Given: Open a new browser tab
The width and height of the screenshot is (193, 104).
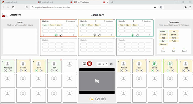Looking at the screenshot, I should click(x=112, y=2).
